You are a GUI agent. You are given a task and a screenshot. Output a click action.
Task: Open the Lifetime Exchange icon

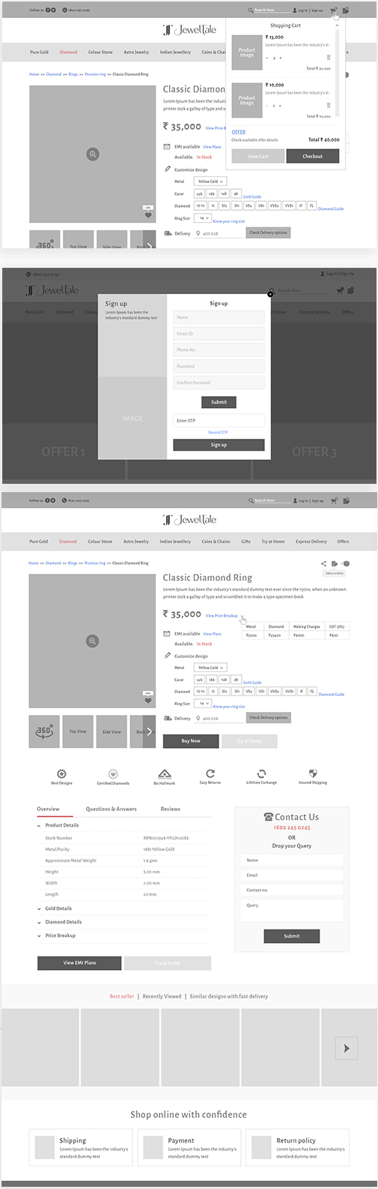[261, 773]
